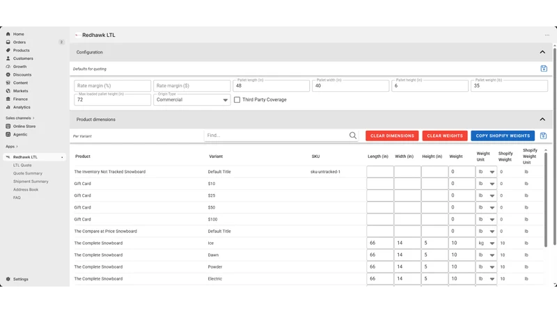Image resolution: width=557 pixels, height=313 pixels.
Task: Click the save icon beside Copy Shopify Weights
Action: pyautogui.click(x=543, y=136)
